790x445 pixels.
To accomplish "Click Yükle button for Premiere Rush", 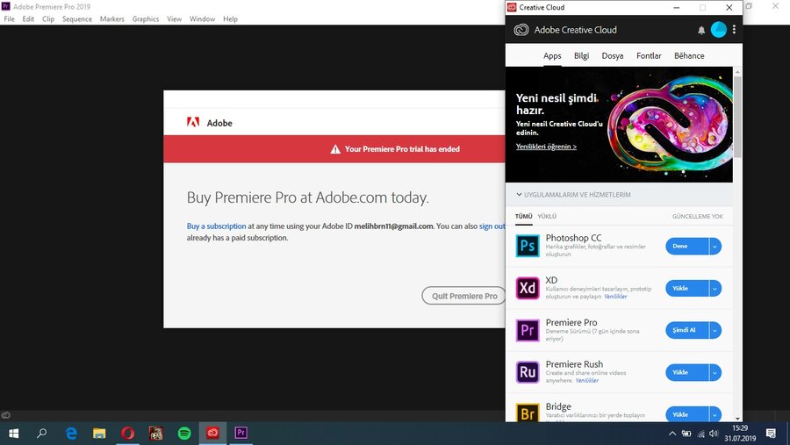I will [x=686, y=372].
